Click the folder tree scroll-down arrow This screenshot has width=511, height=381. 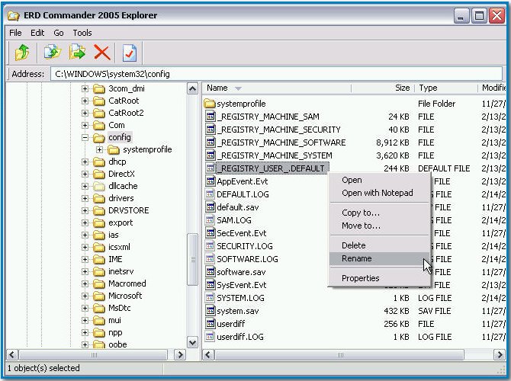[193, 341]
